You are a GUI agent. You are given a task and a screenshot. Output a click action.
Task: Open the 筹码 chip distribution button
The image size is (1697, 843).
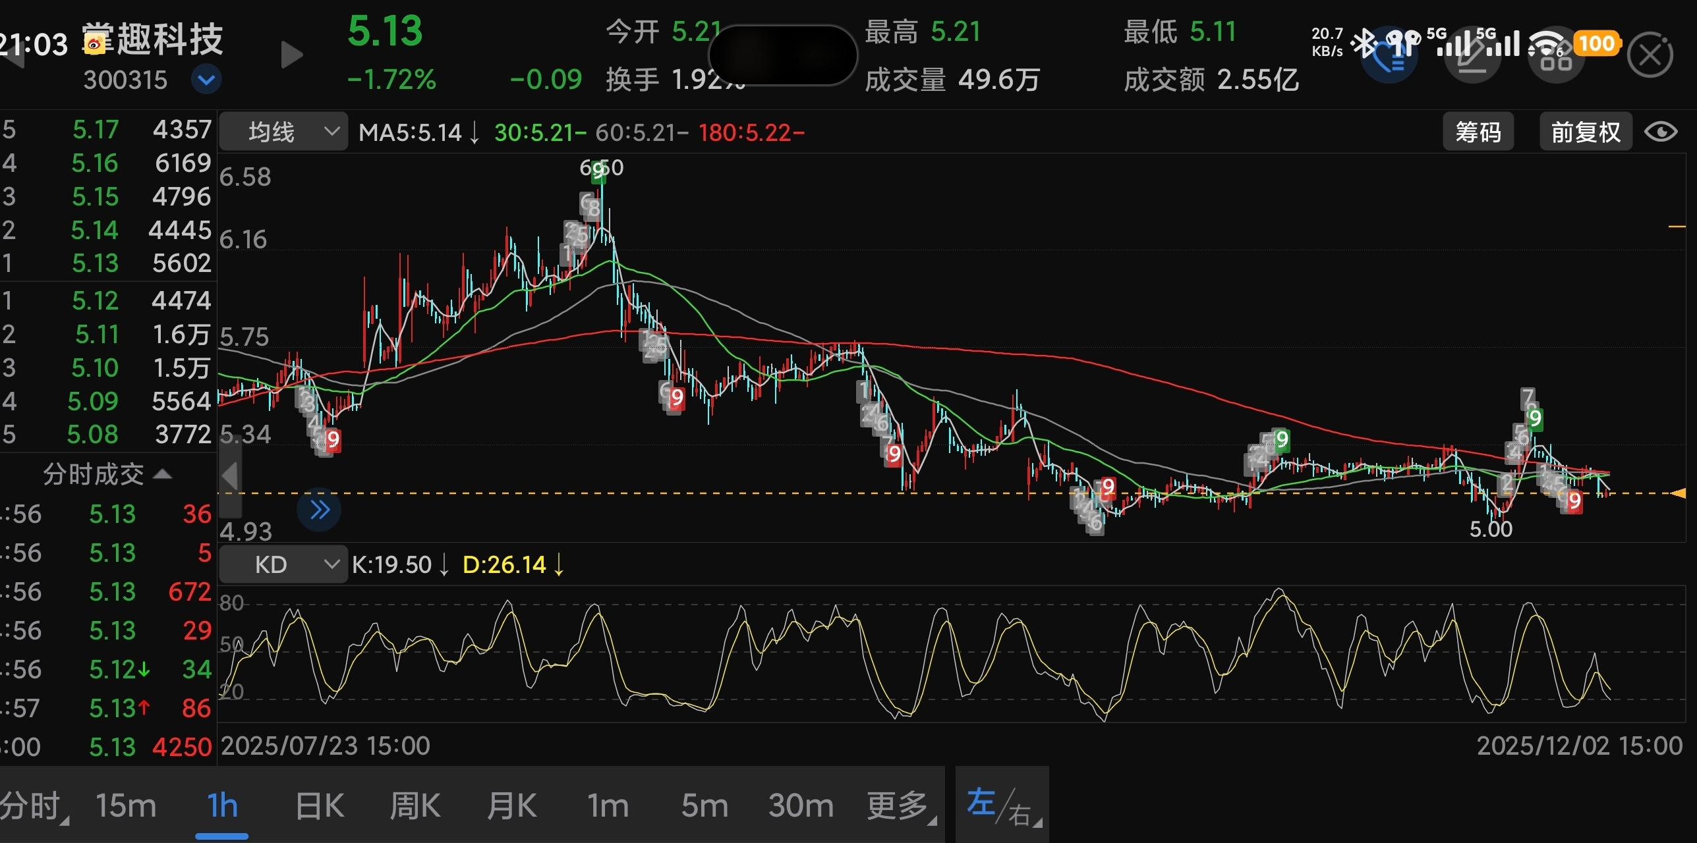[1478, 132]
